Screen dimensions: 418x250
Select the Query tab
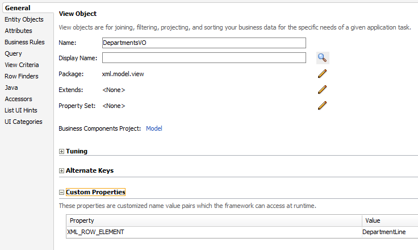(13, 53)
